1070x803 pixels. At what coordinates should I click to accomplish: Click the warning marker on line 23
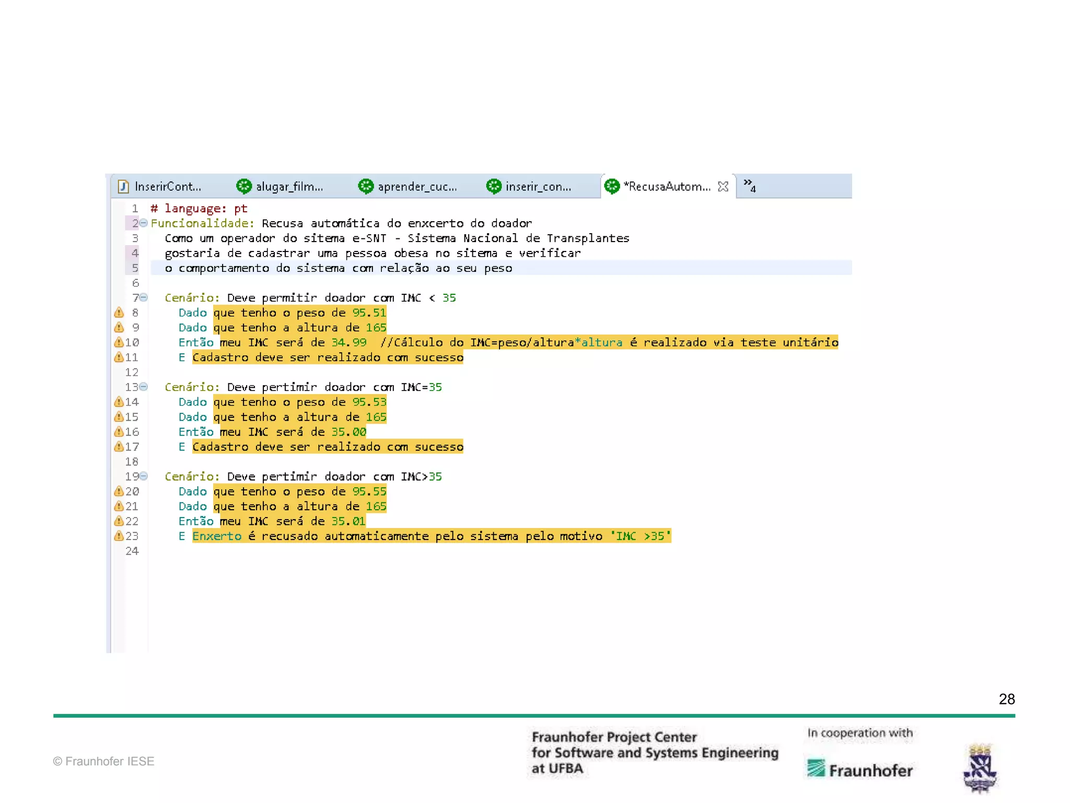pyautogui.click(x=119, y=536)
